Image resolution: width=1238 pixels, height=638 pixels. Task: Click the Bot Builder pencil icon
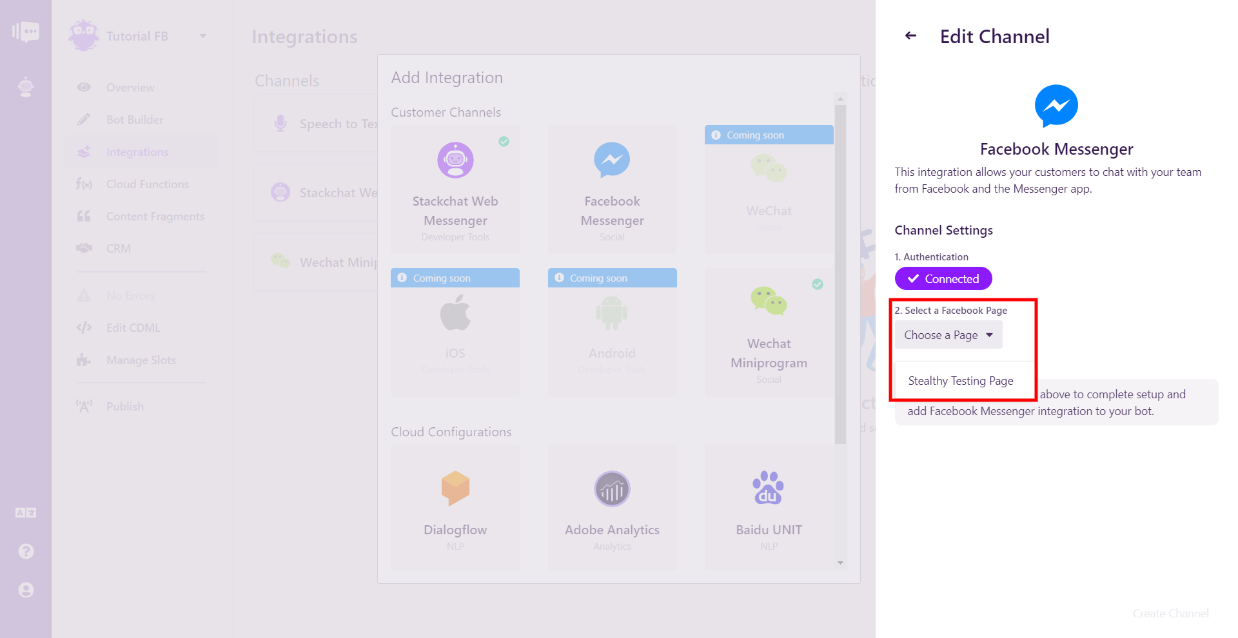click(84, 120)
